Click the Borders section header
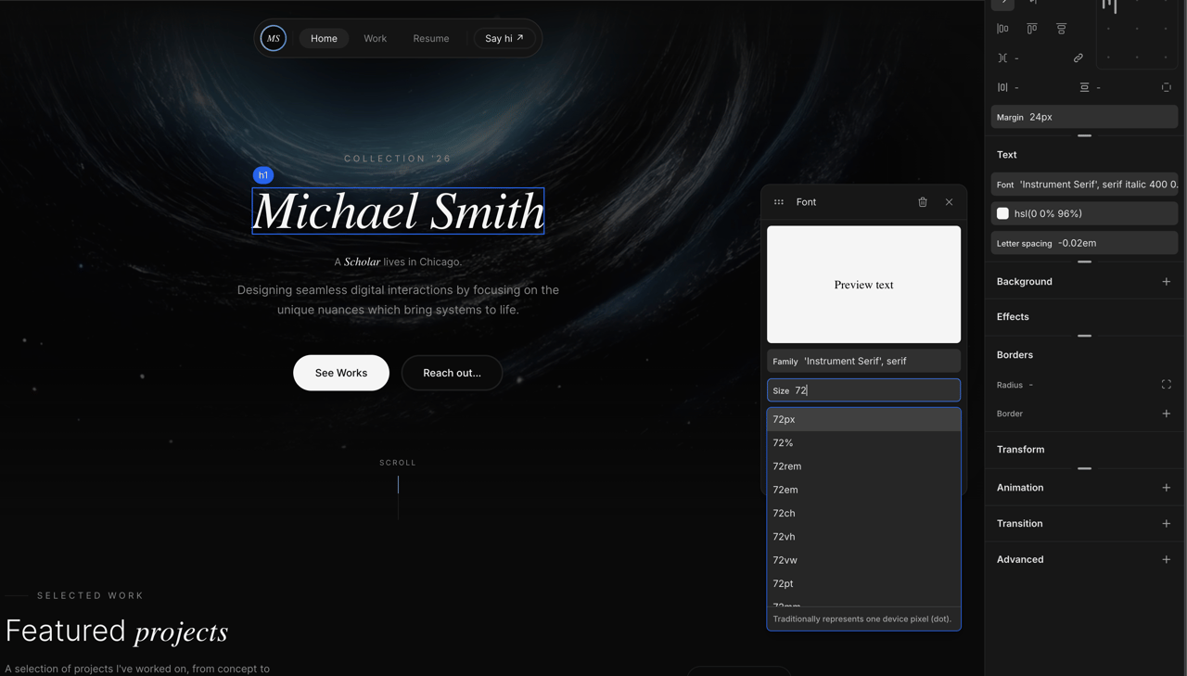This screenshot has width=1187, height=676. pos(1015,355)
